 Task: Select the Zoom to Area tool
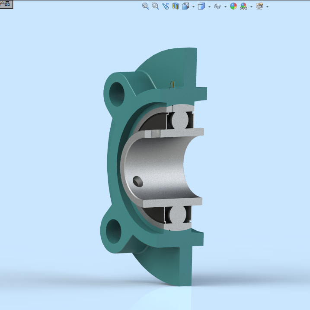tap(155, 6)
